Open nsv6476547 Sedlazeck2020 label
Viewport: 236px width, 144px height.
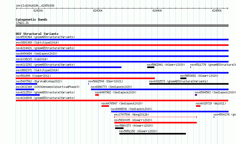click(122, 103)
